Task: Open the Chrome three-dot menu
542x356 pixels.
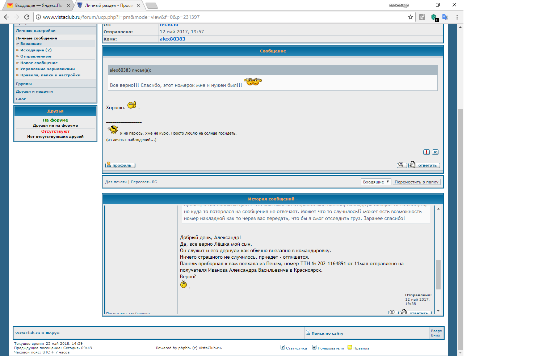Action: pyautogui.click(x=457, y=17)
